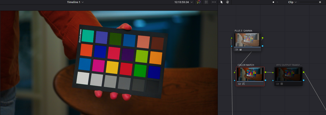Viewport: 326px width, 115px height.
Task: Expand the timecode display options chevron
Action: click(192, 2)
